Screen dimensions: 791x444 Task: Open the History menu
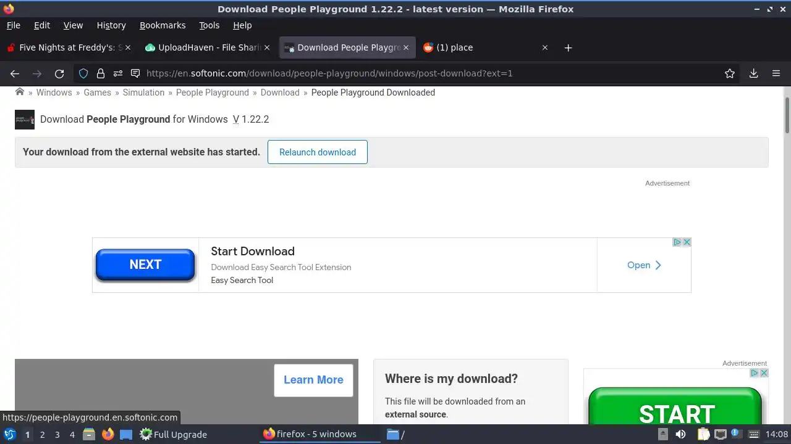tap(111, 25)
